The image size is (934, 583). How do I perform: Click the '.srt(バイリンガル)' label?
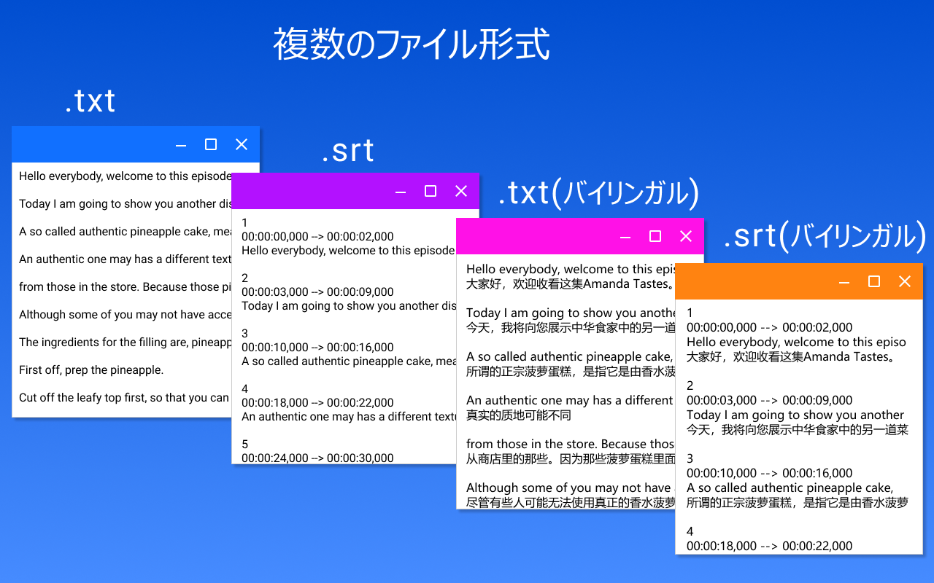point(825,237)
